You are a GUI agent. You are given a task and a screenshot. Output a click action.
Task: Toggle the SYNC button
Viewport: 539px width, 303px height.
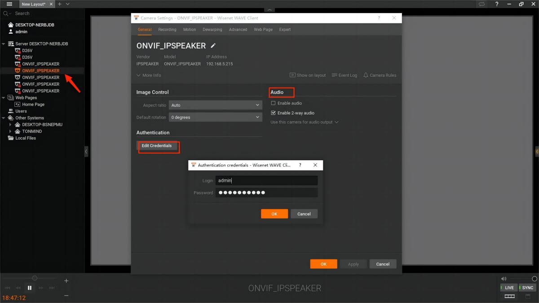(528, 288)
